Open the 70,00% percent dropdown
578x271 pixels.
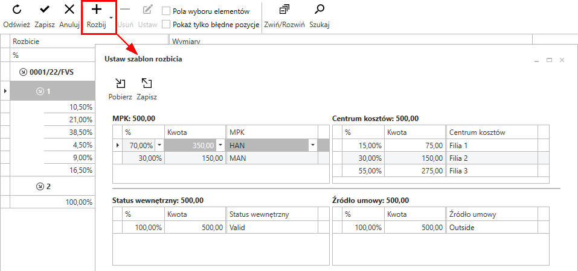tap(159, 146)
